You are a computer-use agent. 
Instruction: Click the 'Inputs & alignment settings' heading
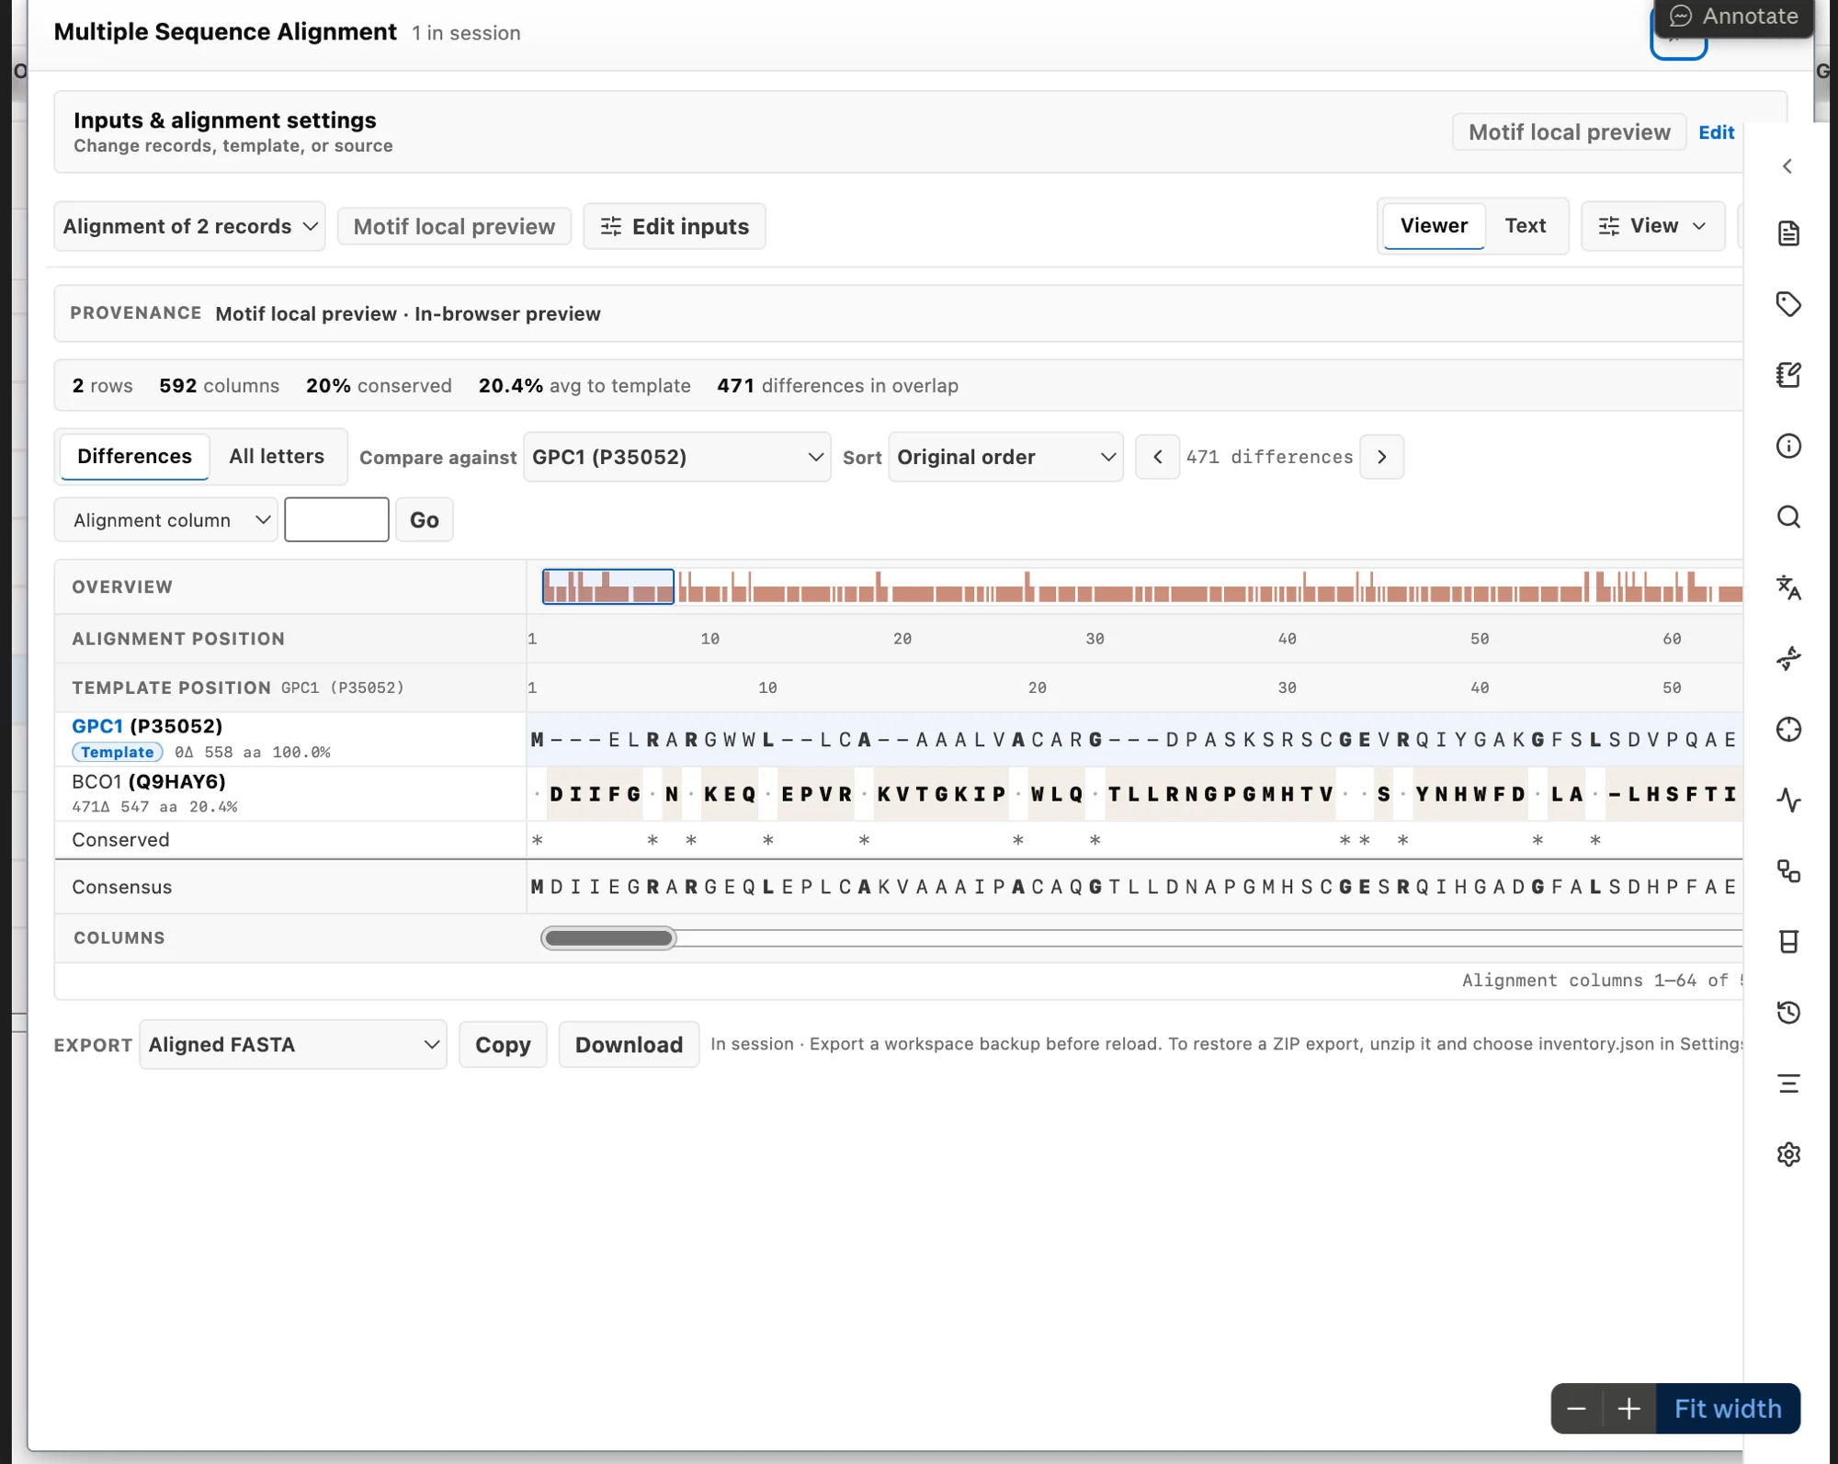pos(225,120)
